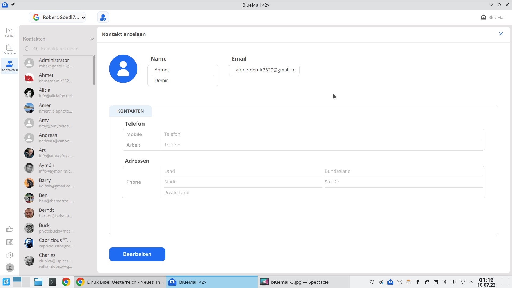This screenshot has height=288, width=512.
Task: Expand hidden system tray icons arrow
Action: point(471,282)
